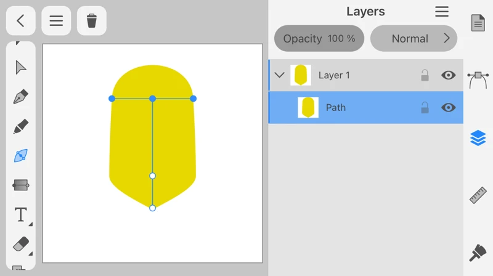Go back using the back arrow
The image size is (493, 276).
[x=20, y=21]
